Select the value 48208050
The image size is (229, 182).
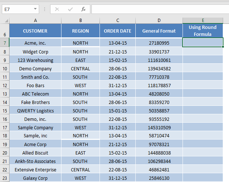(159, 94)
